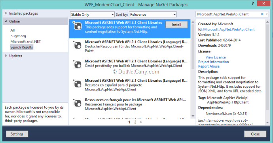Open the Stable Only dropdown

pos(92,15)
